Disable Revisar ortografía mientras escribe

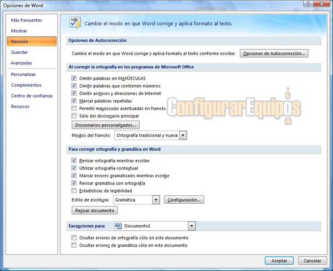click(x=74, y=160)
